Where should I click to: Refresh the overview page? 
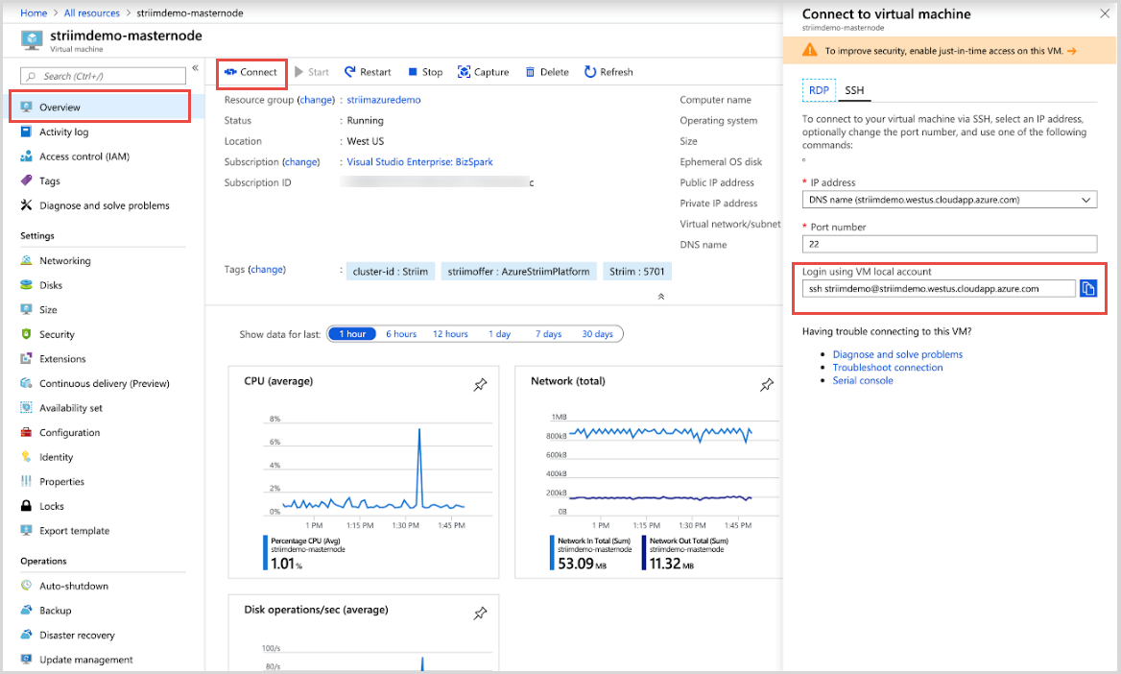tap(608, 72)
